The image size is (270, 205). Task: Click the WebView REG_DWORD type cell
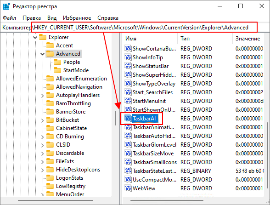(x=196, y=188)
